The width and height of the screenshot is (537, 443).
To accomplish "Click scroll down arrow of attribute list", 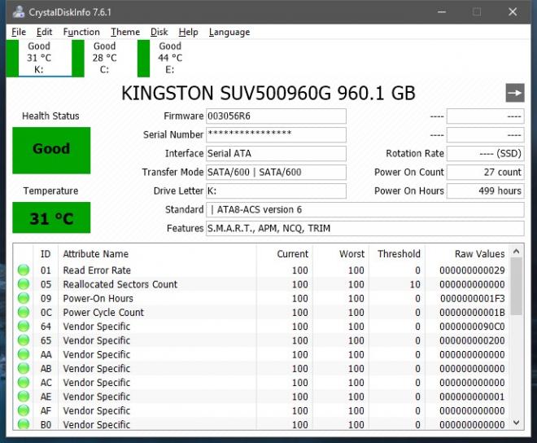I will [x=516, y=423].
